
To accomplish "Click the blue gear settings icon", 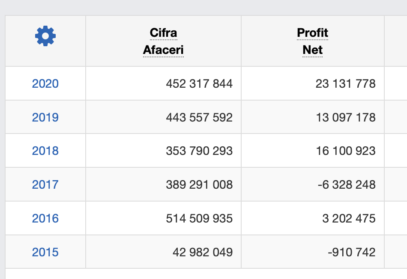I will pos(45,36).
